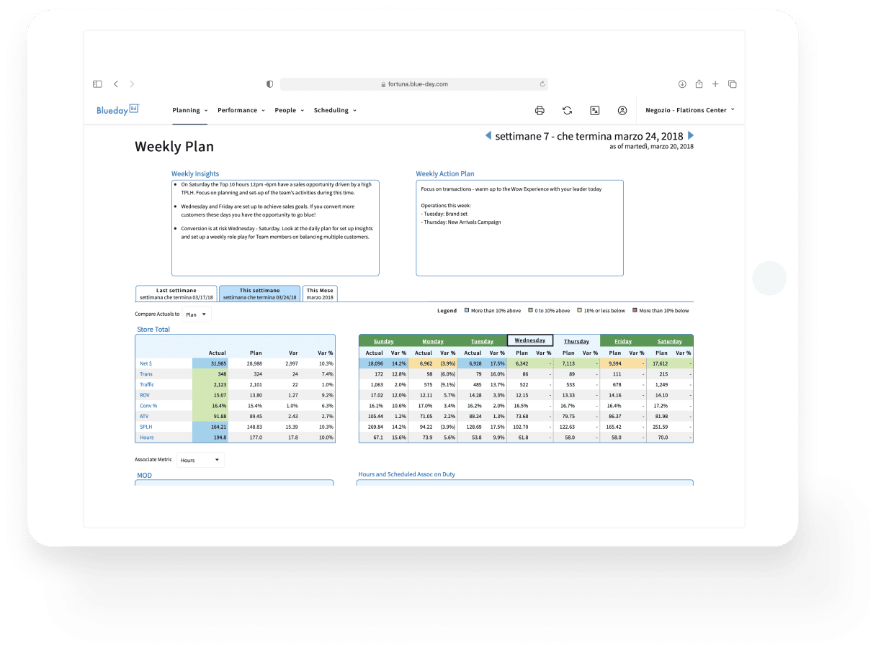Image resolution: width=886 pixels, height=657 pixels.
Task: Select the Last settimane tab
Action: click(x=176, y=294)
